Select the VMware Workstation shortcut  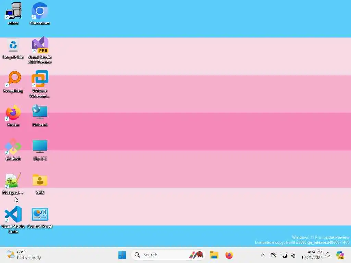pyautogui.click(x=40, y=84)
